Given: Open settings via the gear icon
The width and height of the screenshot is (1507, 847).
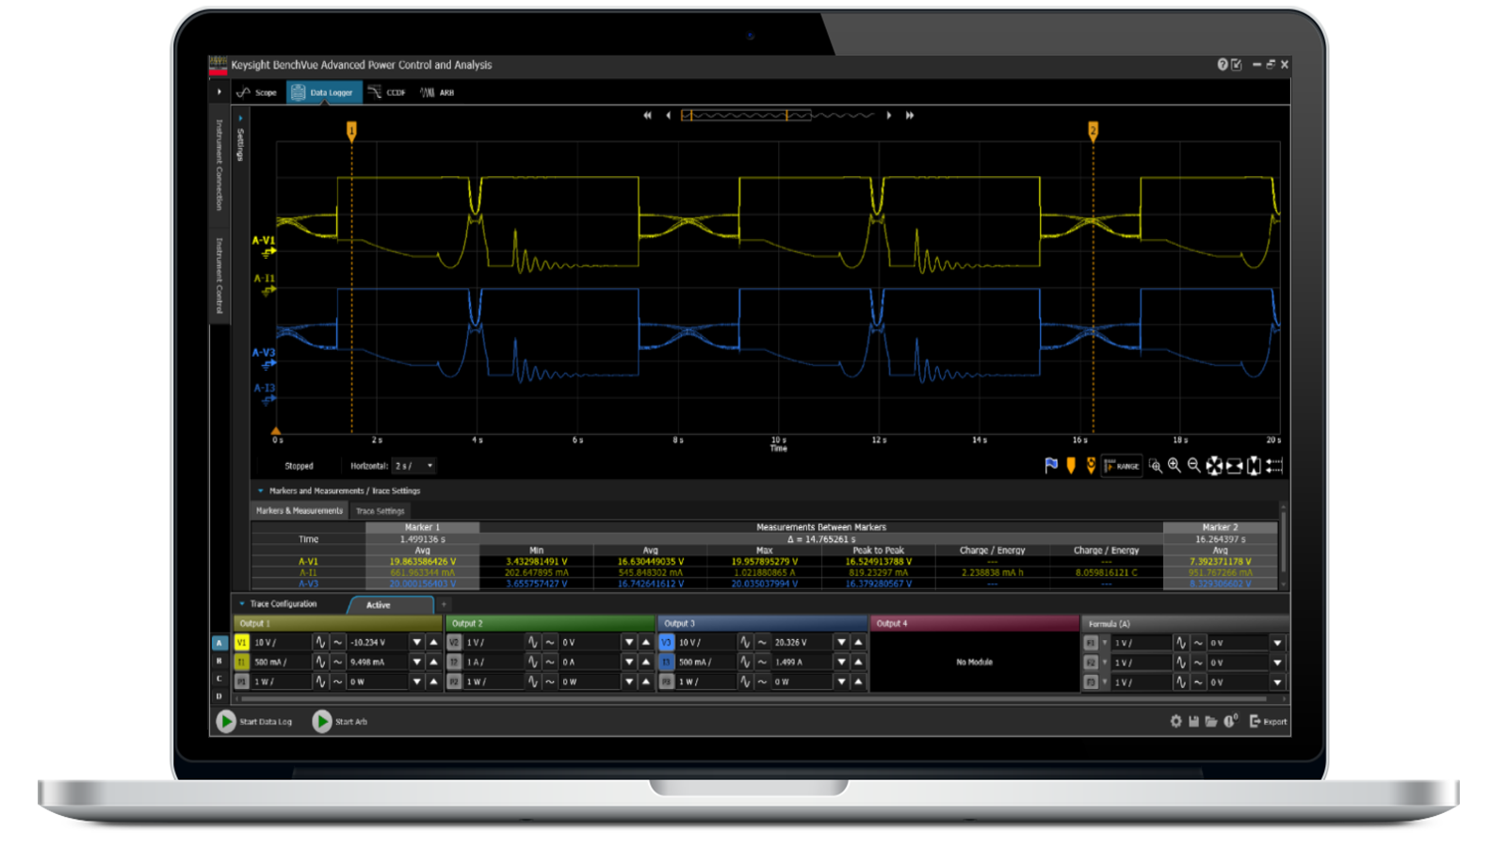Looking at the screenshot, I should click(x=1175, y=721).
